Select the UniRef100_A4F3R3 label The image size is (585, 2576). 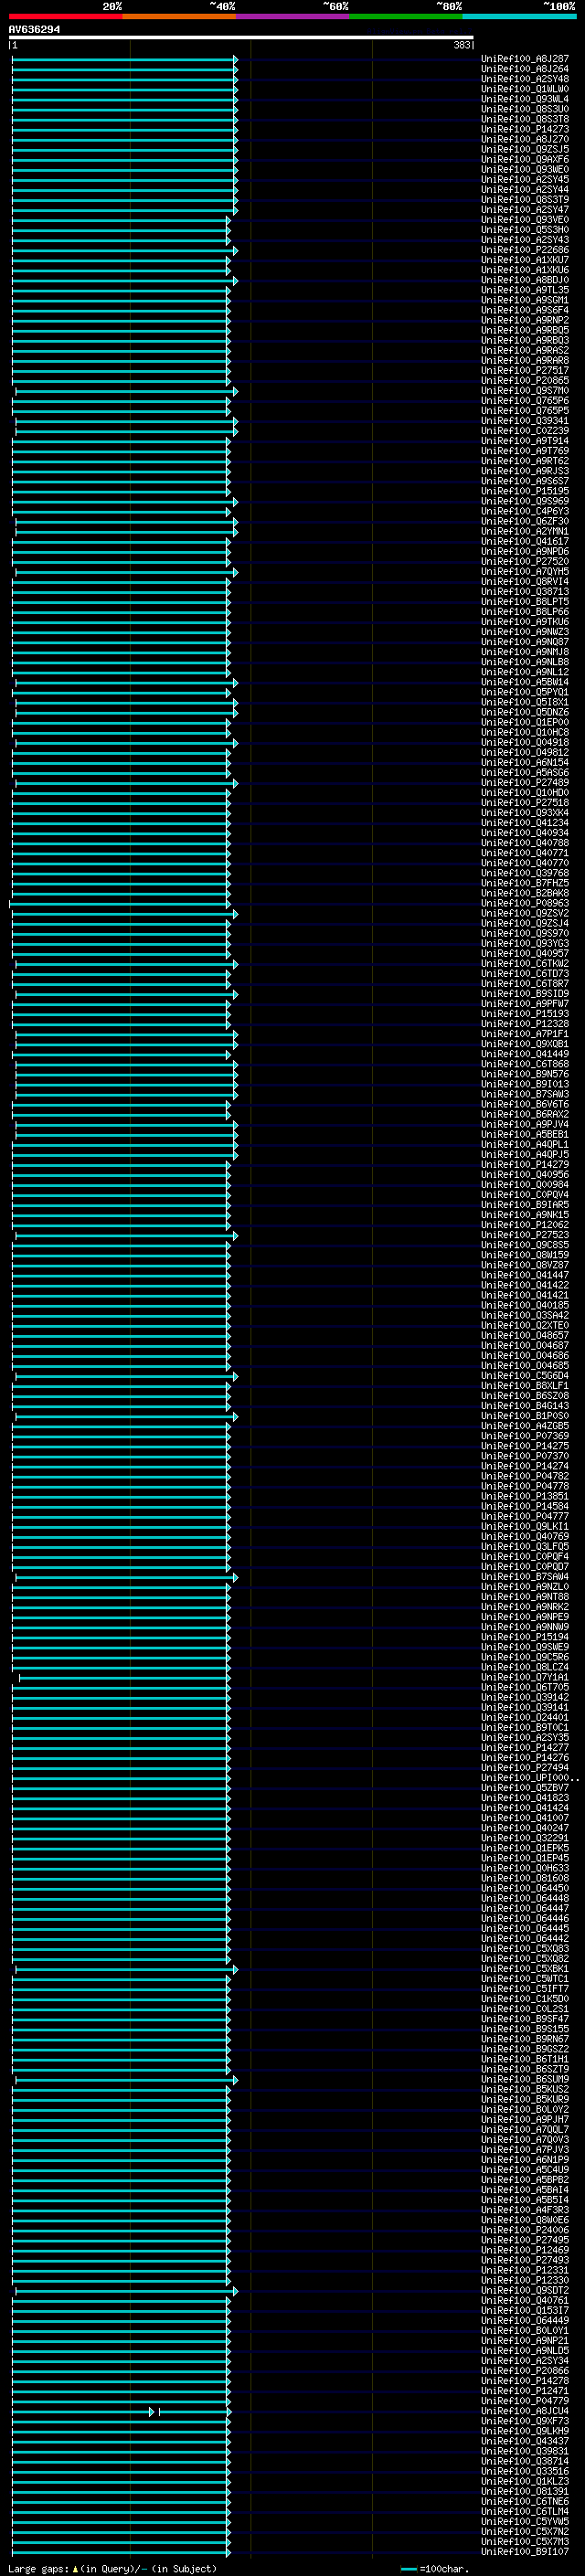(525, 2209)
